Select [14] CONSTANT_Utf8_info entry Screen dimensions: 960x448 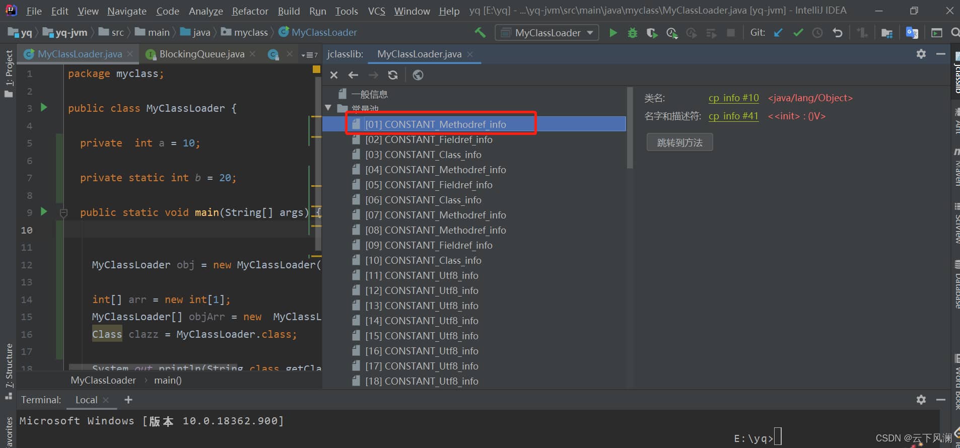(422, 321)
